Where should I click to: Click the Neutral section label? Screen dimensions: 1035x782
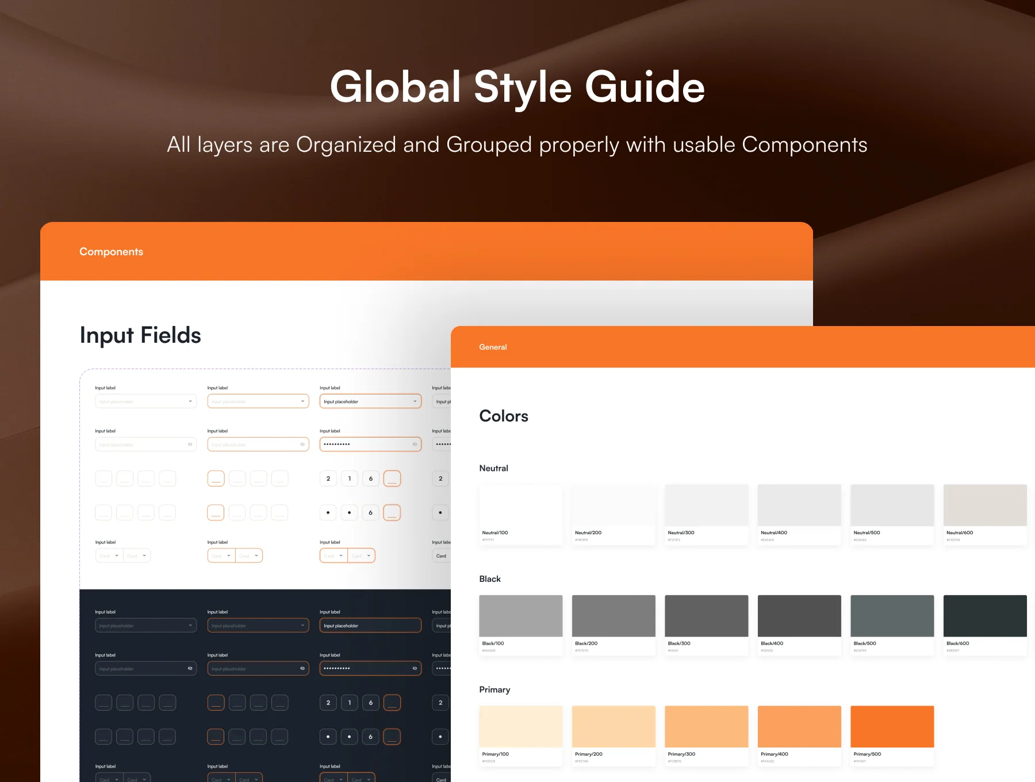tap(493, 469)
